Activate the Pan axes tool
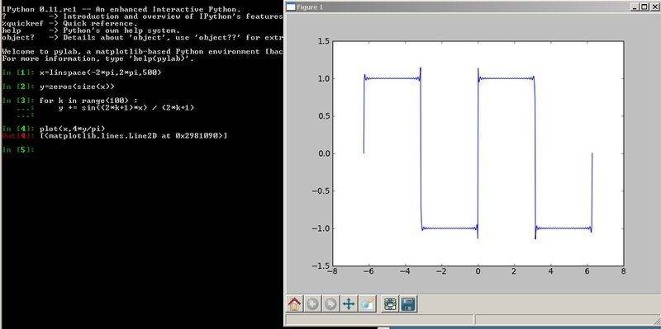661x329 pixels. tap(349, 303)
